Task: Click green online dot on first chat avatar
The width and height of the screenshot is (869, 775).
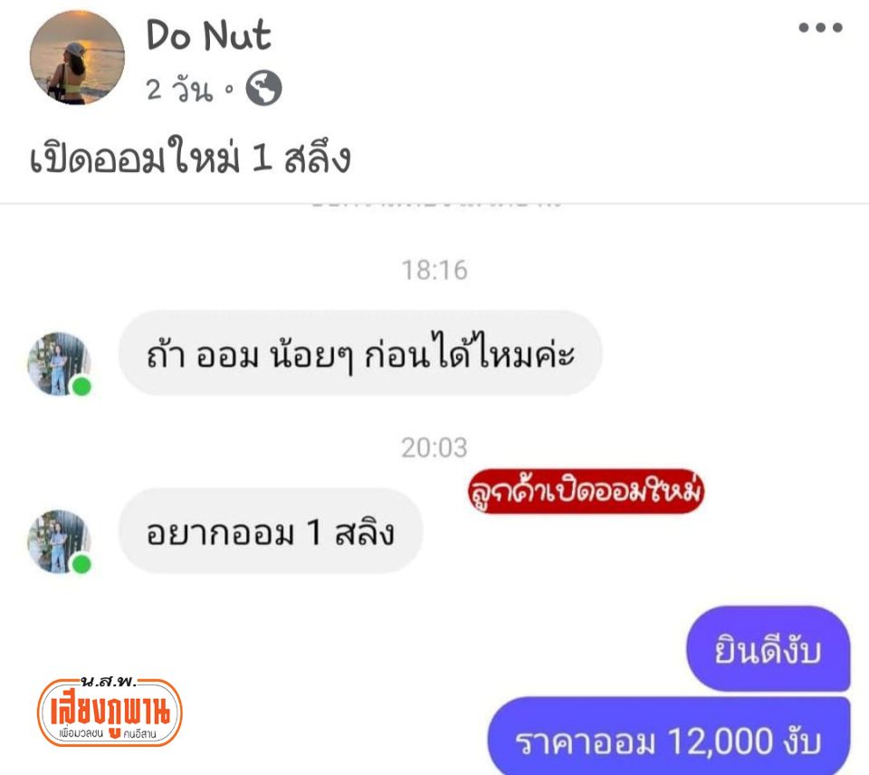Action: point(82,387)
